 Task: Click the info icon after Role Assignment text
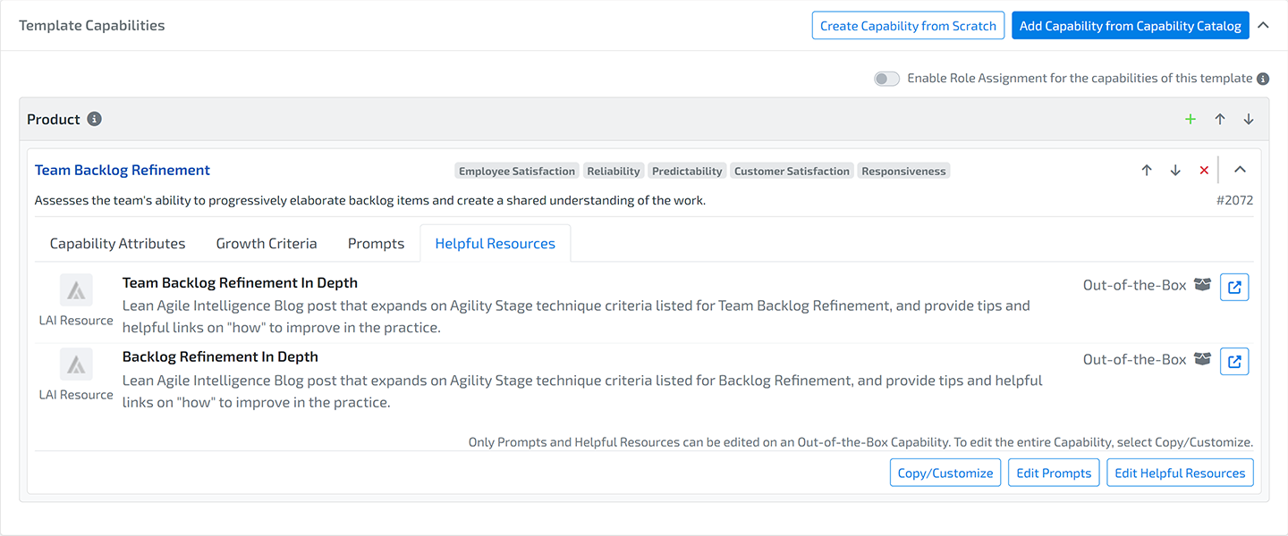coord(1262,79)
